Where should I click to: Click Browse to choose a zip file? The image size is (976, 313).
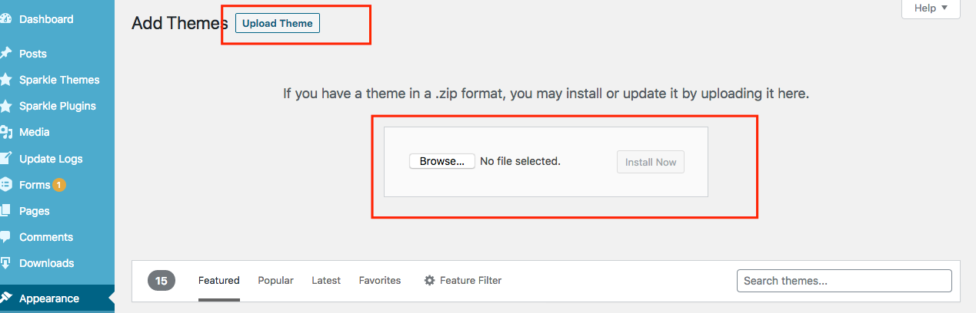pos(442,162)
